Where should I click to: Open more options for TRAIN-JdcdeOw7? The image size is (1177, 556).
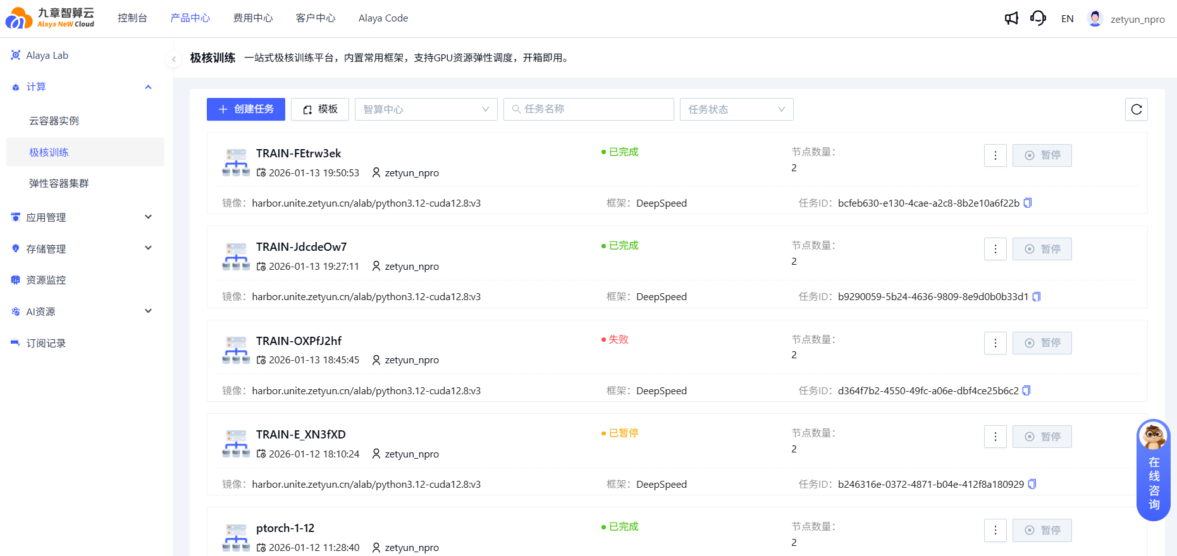coord(995,249)
